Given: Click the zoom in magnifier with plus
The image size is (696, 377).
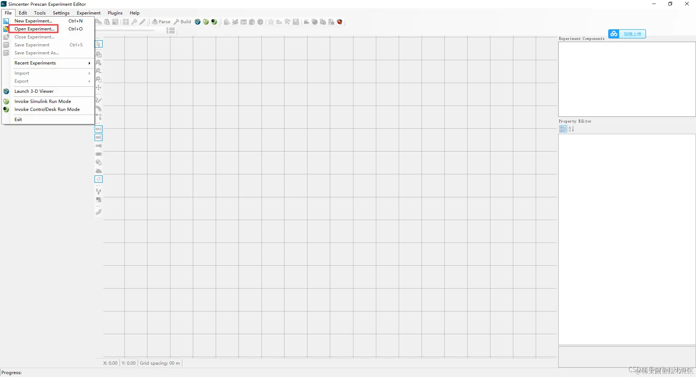Looking at the screenshot, I should click(99, 63).
